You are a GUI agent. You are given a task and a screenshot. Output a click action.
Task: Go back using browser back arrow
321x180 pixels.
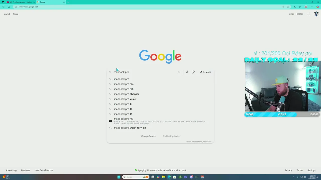[x=4, y=7]
